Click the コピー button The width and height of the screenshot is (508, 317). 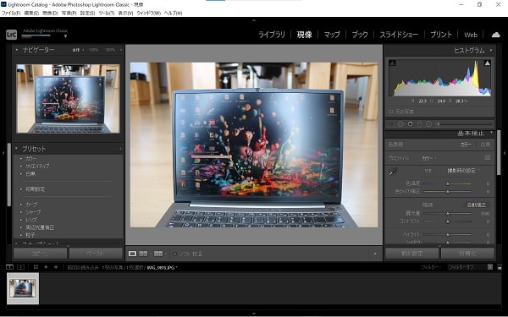40,254
